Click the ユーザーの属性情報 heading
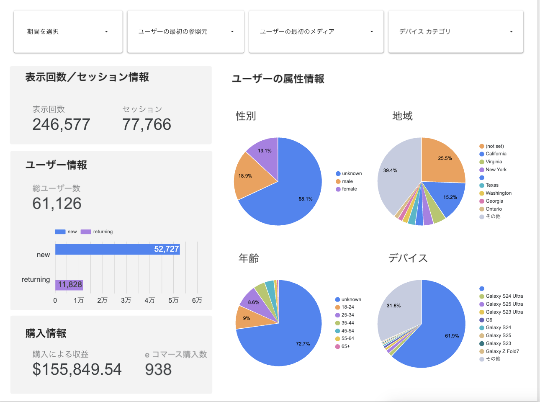 click(278, 79)
